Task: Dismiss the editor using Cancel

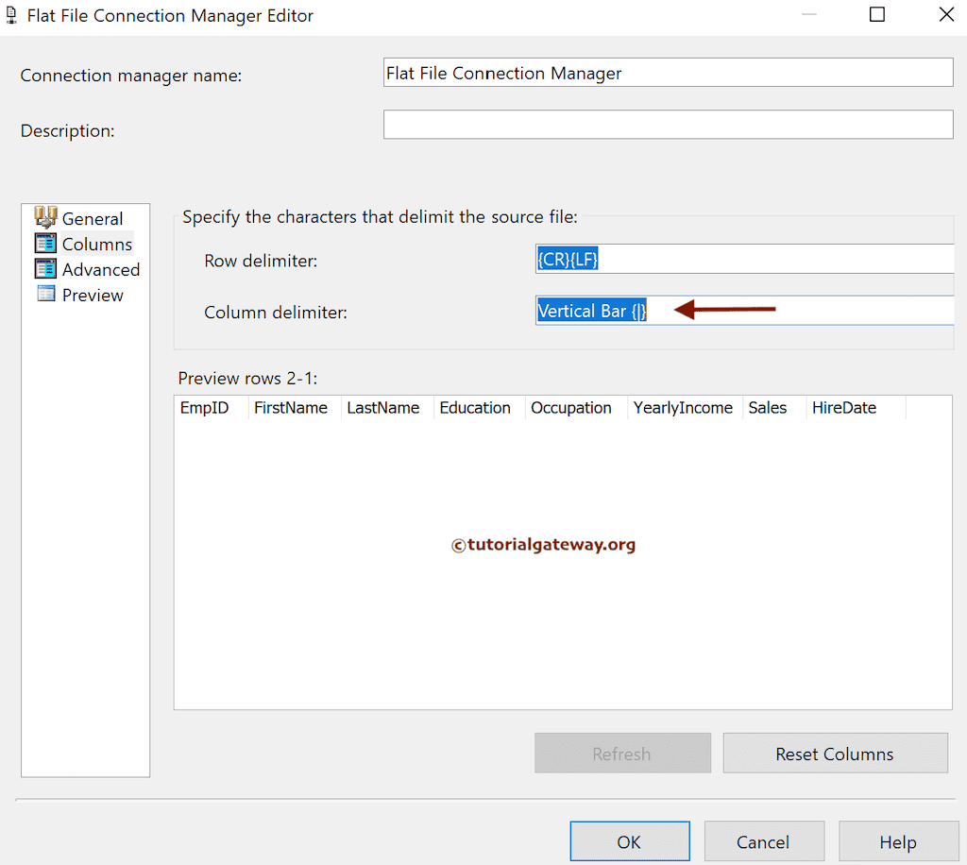Action: coord(764,841)
